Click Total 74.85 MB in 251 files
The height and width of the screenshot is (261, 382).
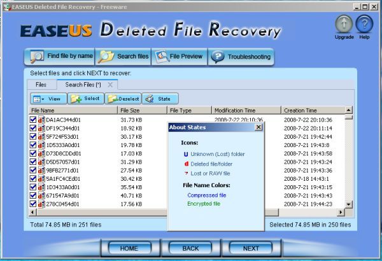pyautogui.click(x=66, y=225)
